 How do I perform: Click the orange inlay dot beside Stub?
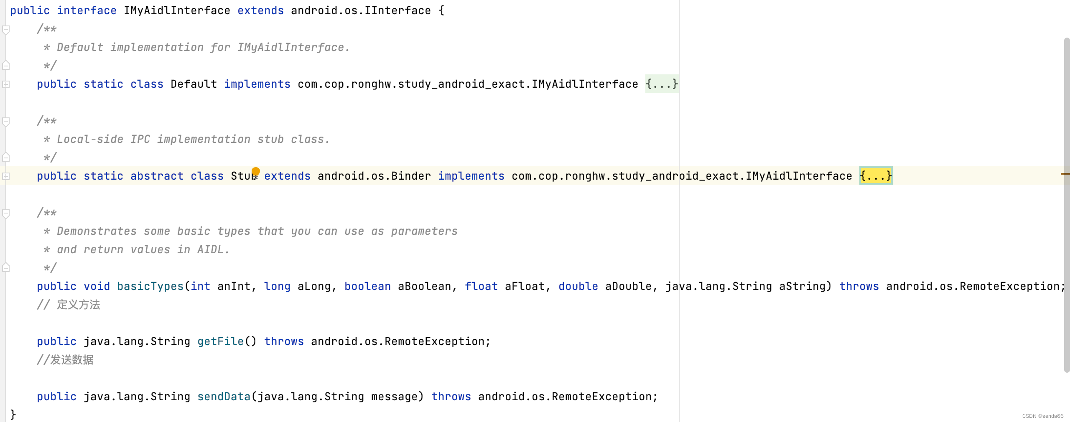255,171
